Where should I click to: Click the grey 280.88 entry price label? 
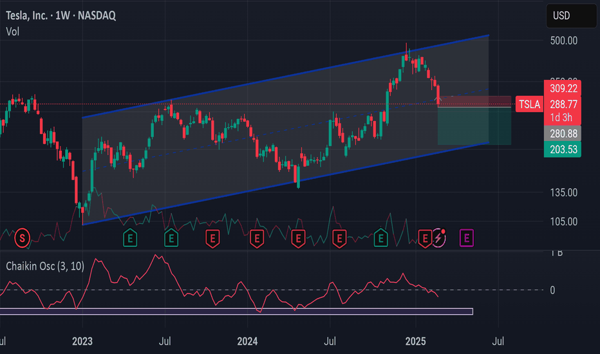(563, 133)
